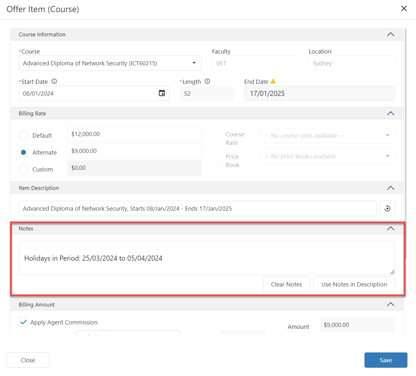
Task: Uncheck Apply Agent Commission checkbox
Action: (x=24, y=322)
